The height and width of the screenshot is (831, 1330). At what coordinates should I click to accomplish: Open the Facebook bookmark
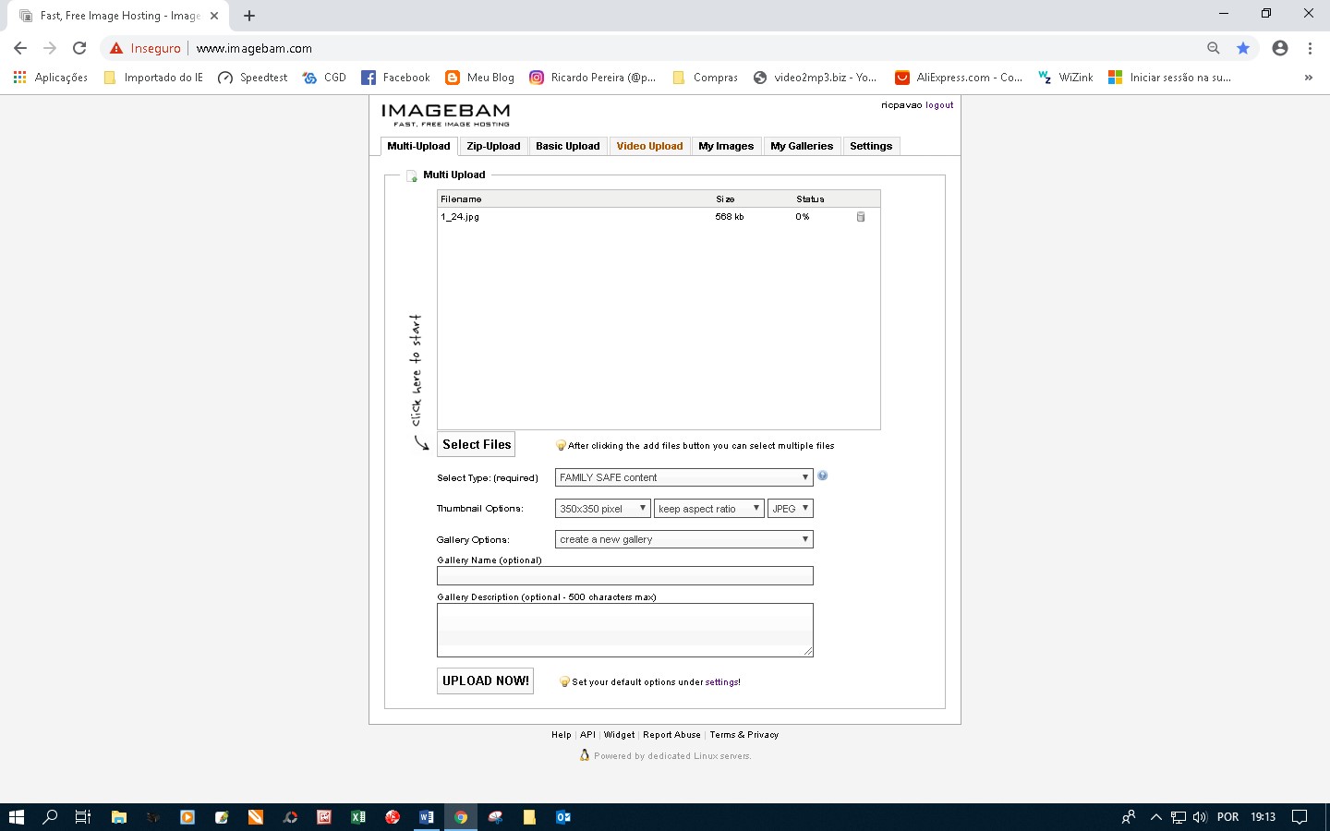pyautogui.click(x=395, y=78)
